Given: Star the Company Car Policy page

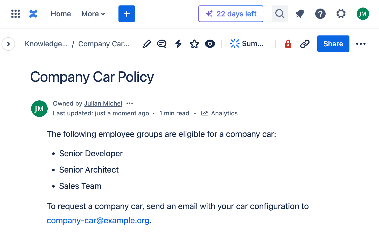Looking at the screenshot, I should click(x=194, y=44).
